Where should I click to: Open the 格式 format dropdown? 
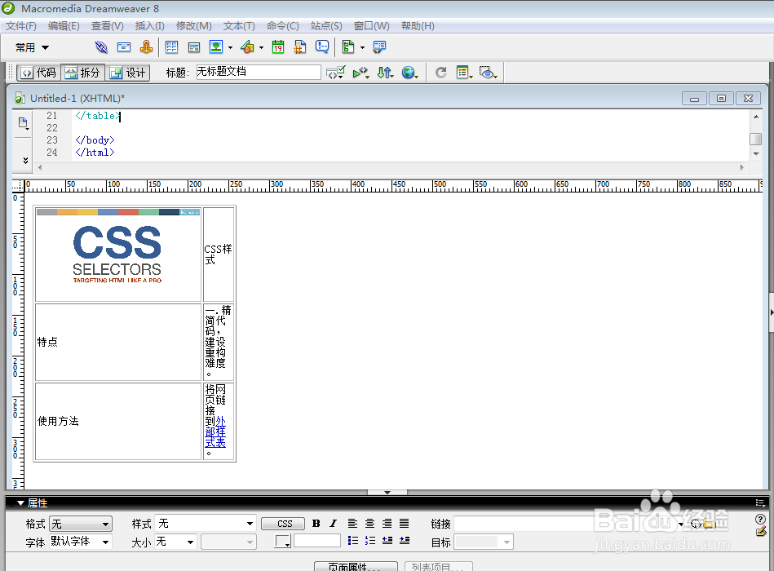click(81, 524)
